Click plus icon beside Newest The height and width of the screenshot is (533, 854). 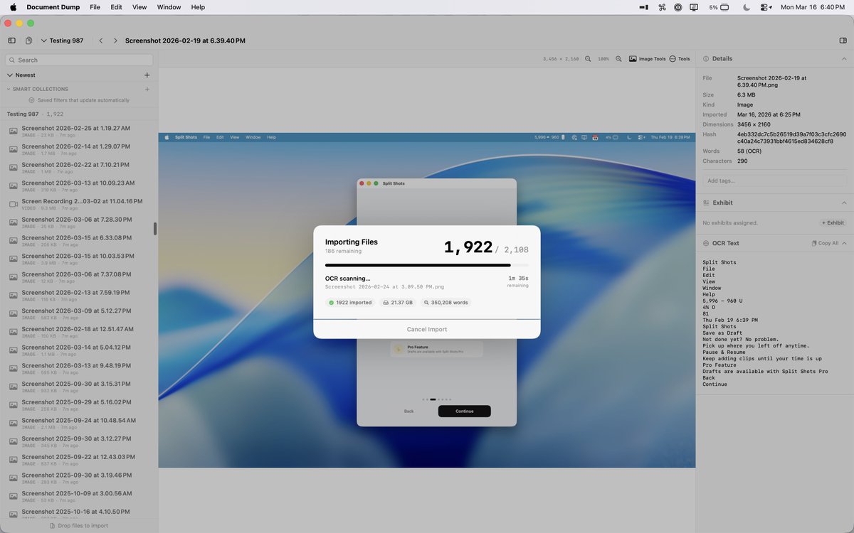[x=147, y=75]
